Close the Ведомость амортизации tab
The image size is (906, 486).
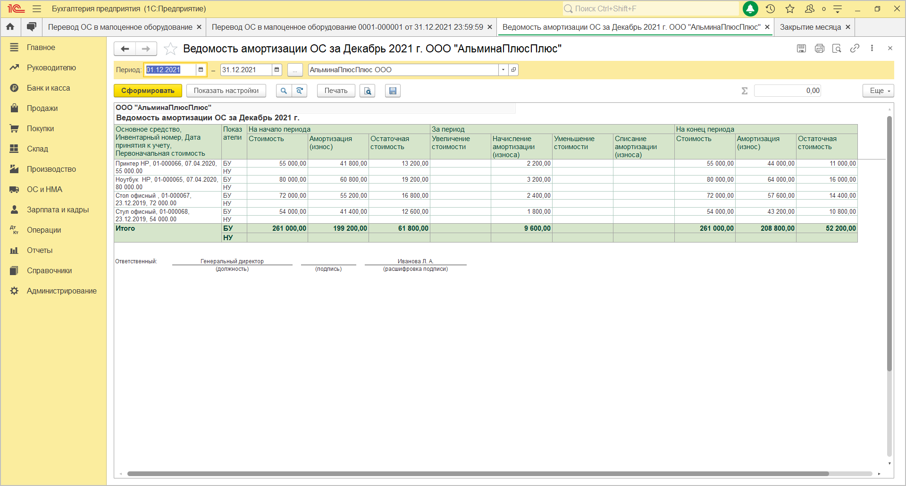[767, 27]
